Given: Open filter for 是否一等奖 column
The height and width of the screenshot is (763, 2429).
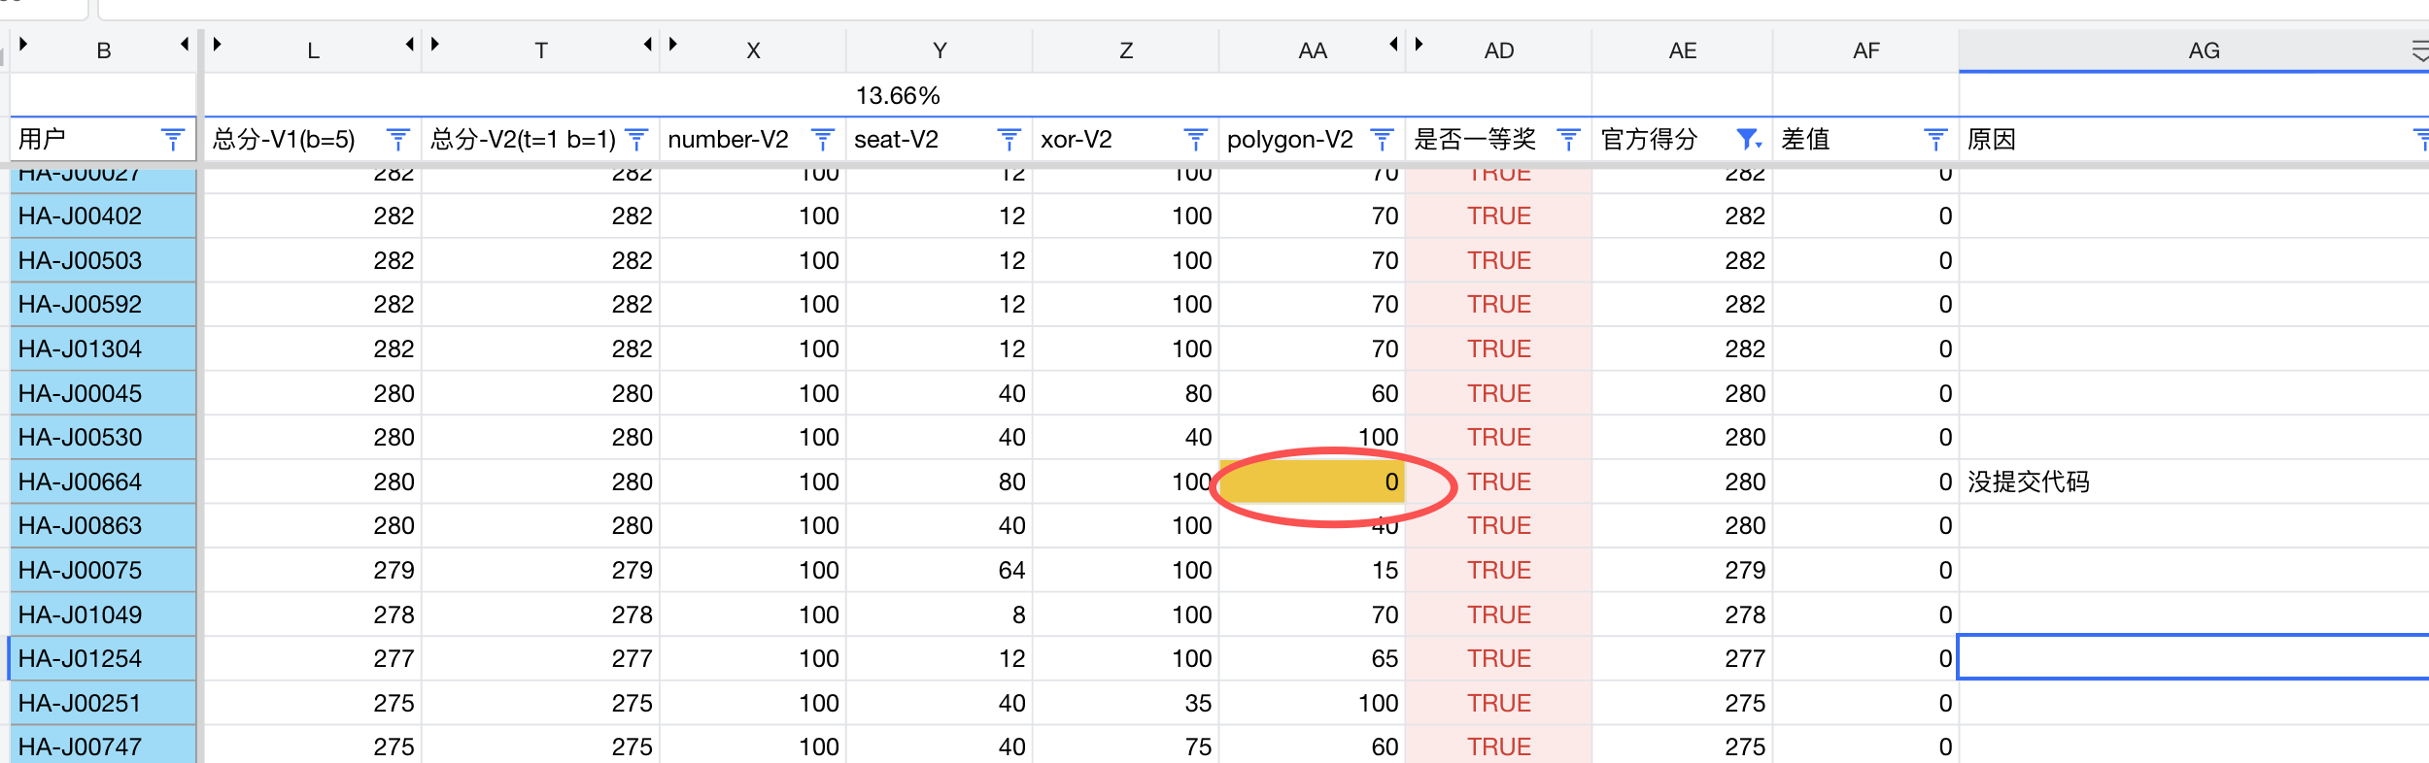Looking at the screenshot, I should coord(1569,140).
